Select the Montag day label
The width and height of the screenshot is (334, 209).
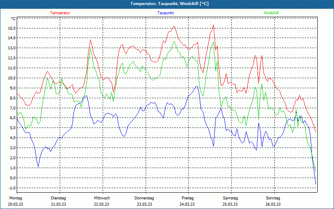(15, 198)
